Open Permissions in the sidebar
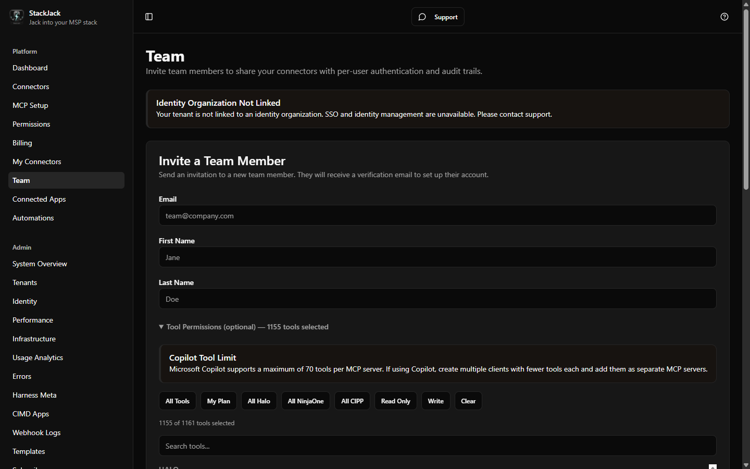Screen dimensions: 750x469 [x=66, y=124]
